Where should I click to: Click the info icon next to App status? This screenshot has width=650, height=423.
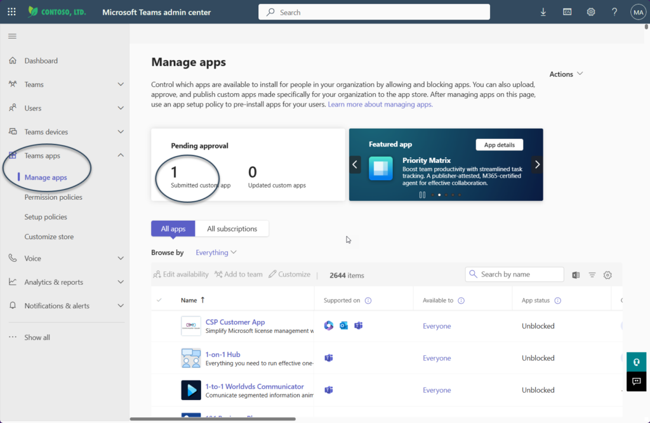tap(557, 301)
